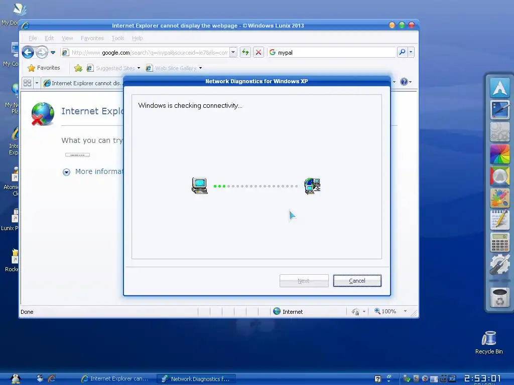
Task: Click the paint splatter dock icon
Action: click(499, 198)
